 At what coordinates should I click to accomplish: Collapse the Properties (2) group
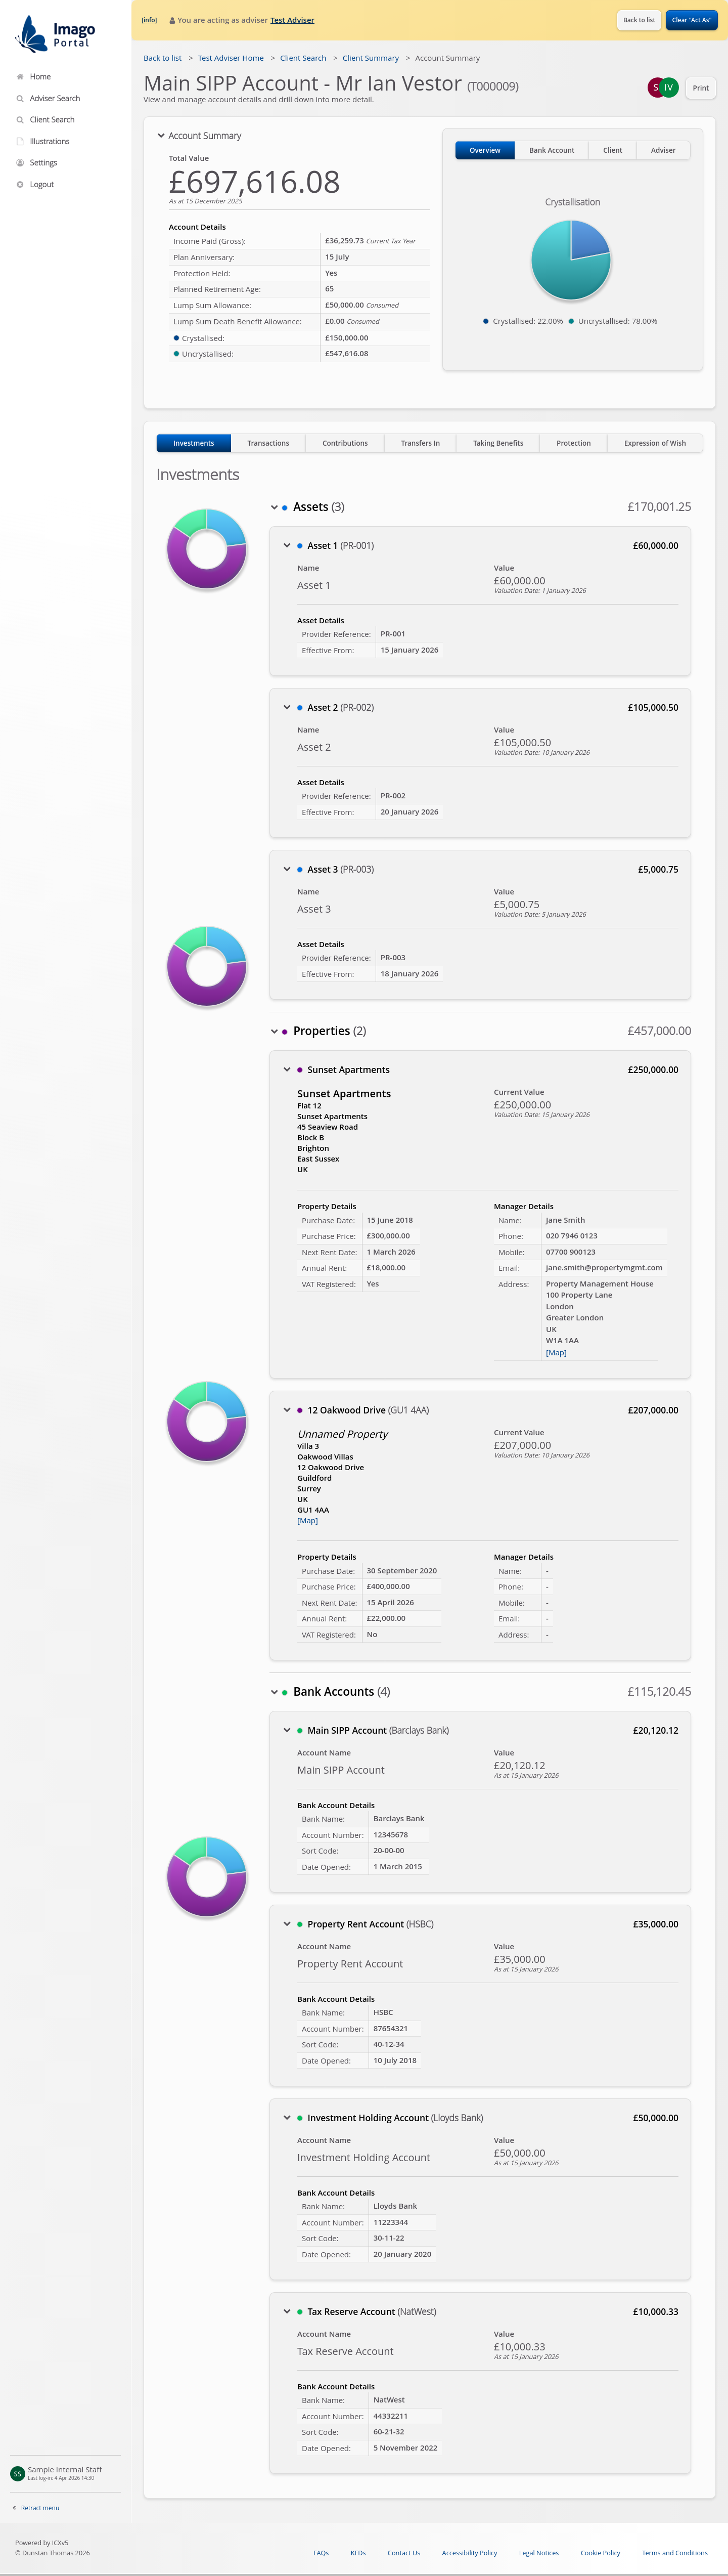click(274, 1032)
